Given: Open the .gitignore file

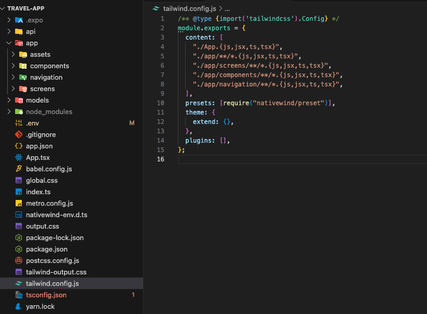Looking at the screenshot, I should point(72,134).
